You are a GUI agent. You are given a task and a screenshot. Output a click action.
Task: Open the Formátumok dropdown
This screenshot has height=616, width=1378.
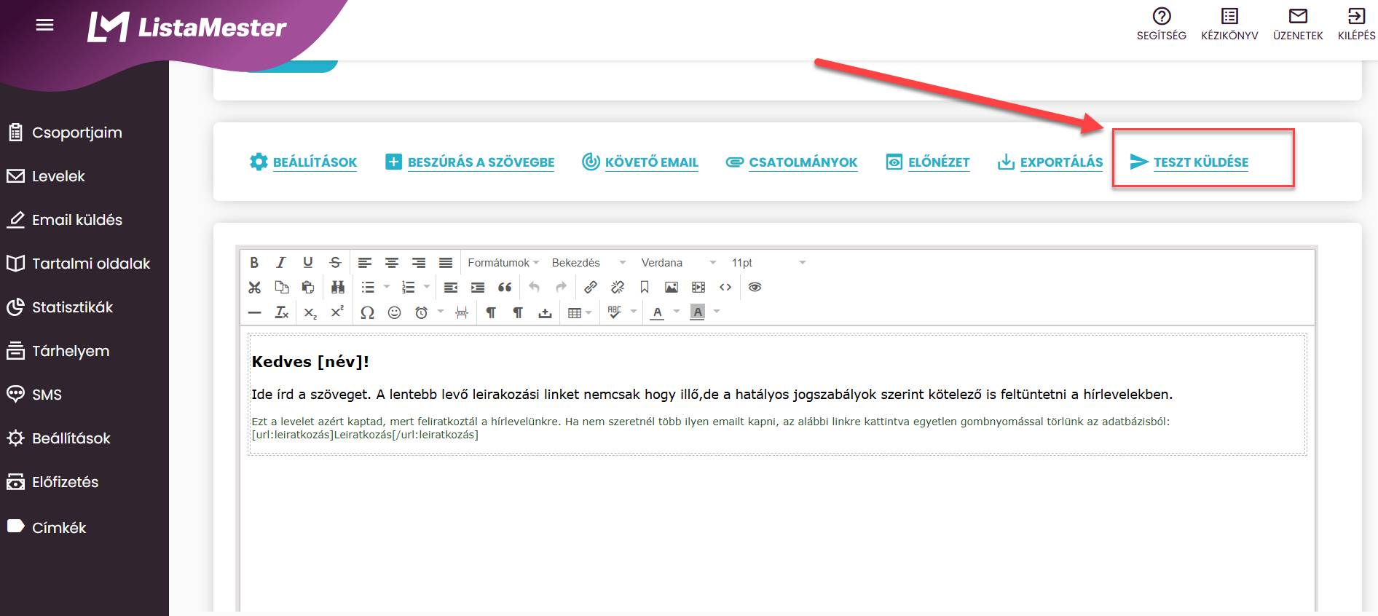pos(503,263)
